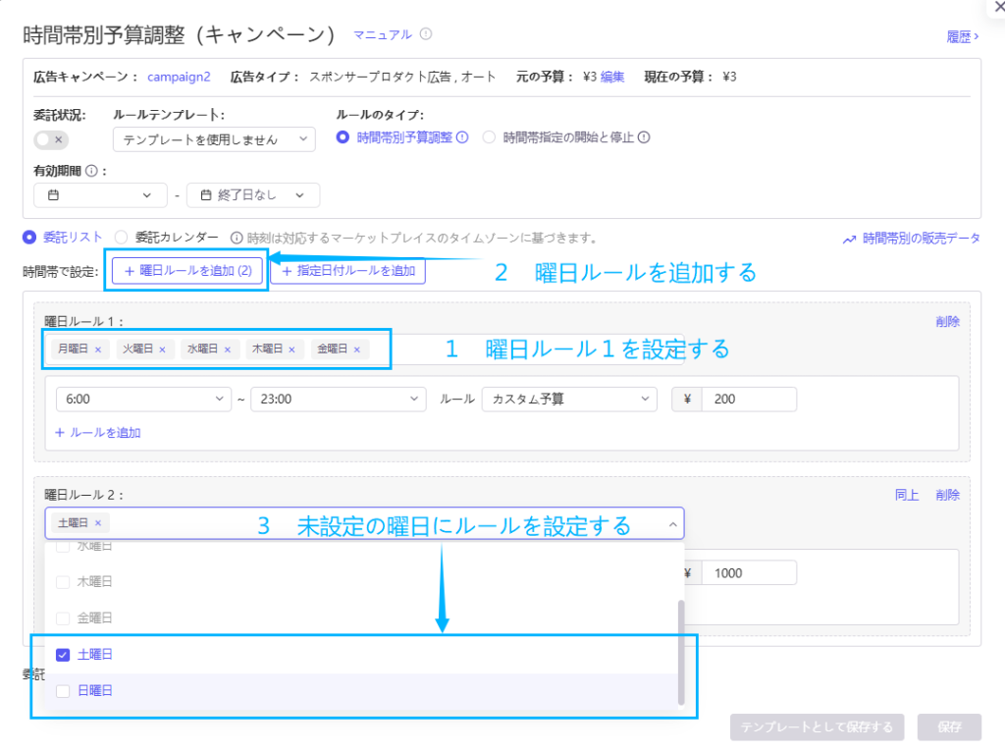Click the disabled 金曜日 checkbox
The width and height of the screenshot is (1005, 751).
point(63,618)
